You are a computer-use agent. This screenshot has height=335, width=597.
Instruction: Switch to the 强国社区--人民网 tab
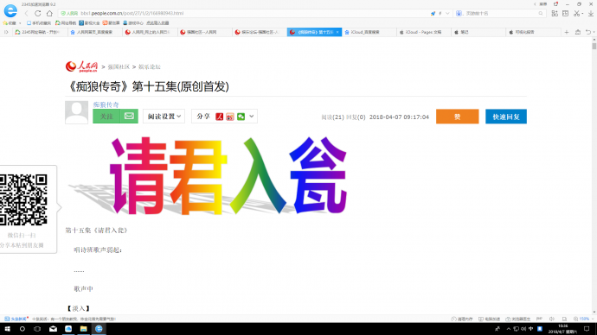[x=204, y=32]
